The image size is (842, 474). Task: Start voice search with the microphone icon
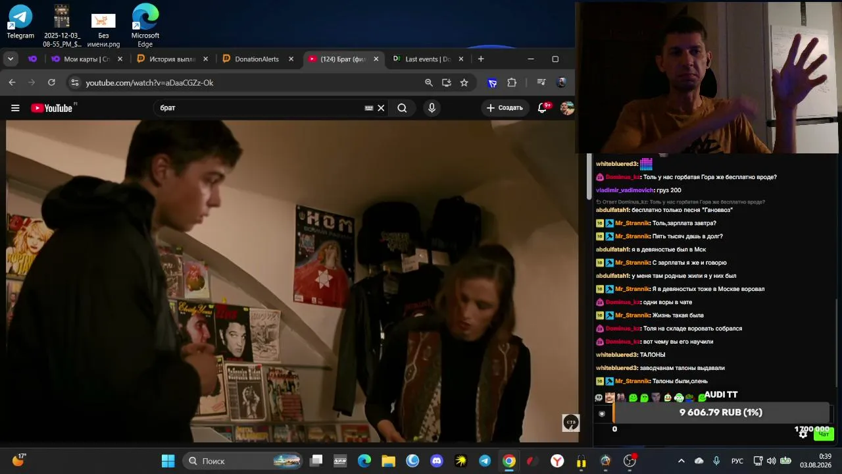click(x=432, y=108)
